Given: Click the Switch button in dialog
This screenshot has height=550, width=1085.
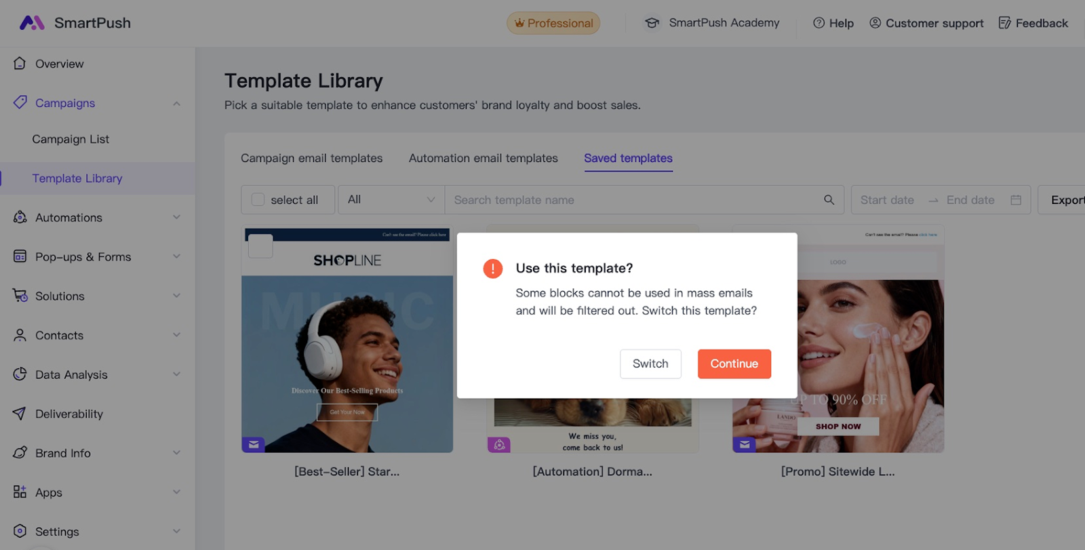Looking at the screenshot, I should click(650, 364).
